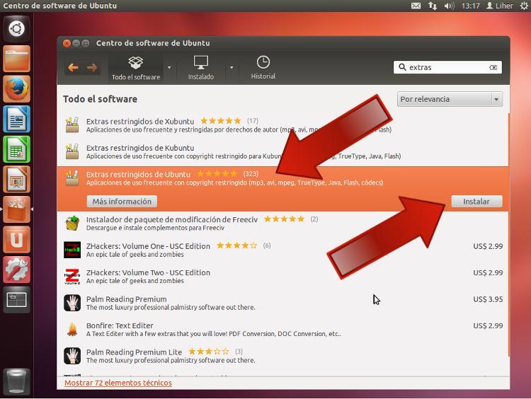Click the star rating of Xubuntu extras
This screenshot has width=531, height=399.
coord(220,120)
